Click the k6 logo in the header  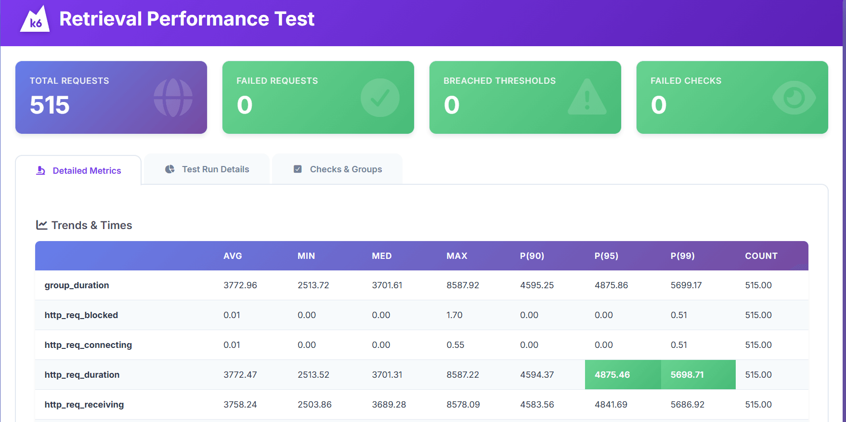point(35,19)
